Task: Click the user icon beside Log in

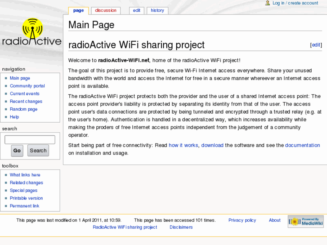Action: point(267,3)
